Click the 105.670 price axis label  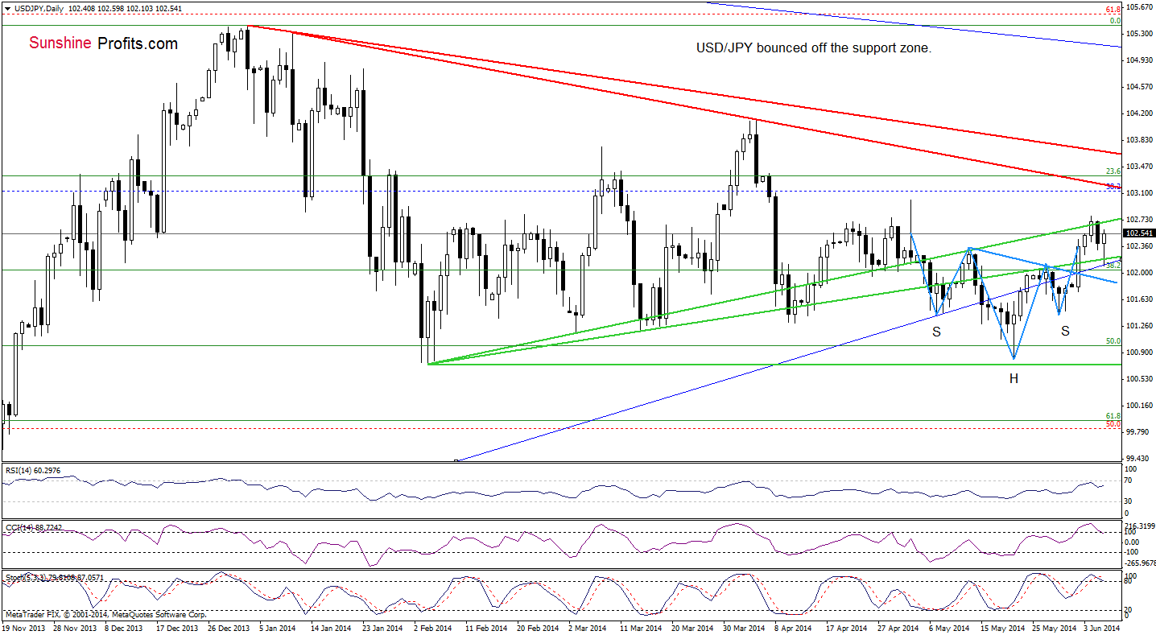tap(1139, 7)
